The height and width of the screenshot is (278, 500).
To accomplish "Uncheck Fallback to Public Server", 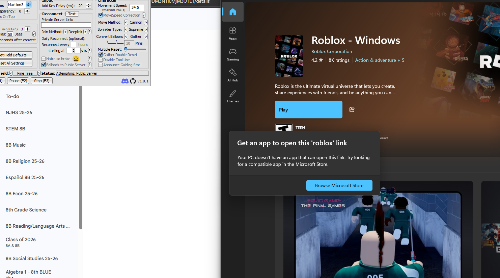I will click(44, 65).
